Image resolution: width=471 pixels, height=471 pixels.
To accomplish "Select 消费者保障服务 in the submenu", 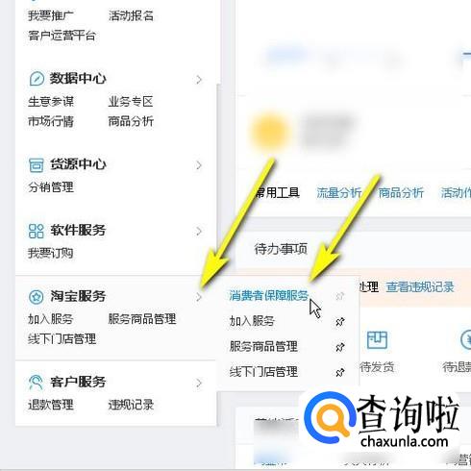I will coord(269,296).
